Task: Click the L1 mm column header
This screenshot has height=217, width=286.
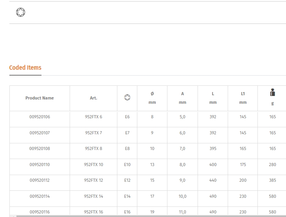Action: (243, 98)
